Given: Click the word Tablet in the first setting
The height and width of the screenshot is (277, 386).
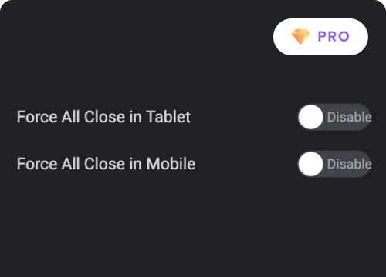Looking at the screenshot, I should (168, 117).
